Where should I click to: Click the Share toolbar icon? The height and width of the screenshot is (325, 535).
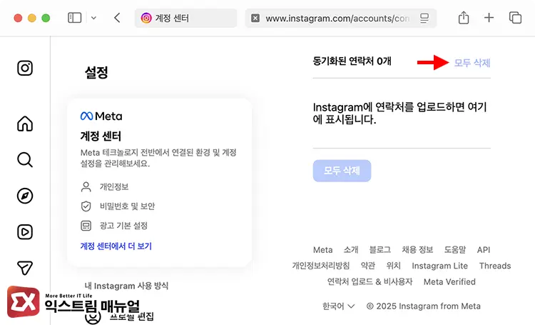tap(464, 17)
